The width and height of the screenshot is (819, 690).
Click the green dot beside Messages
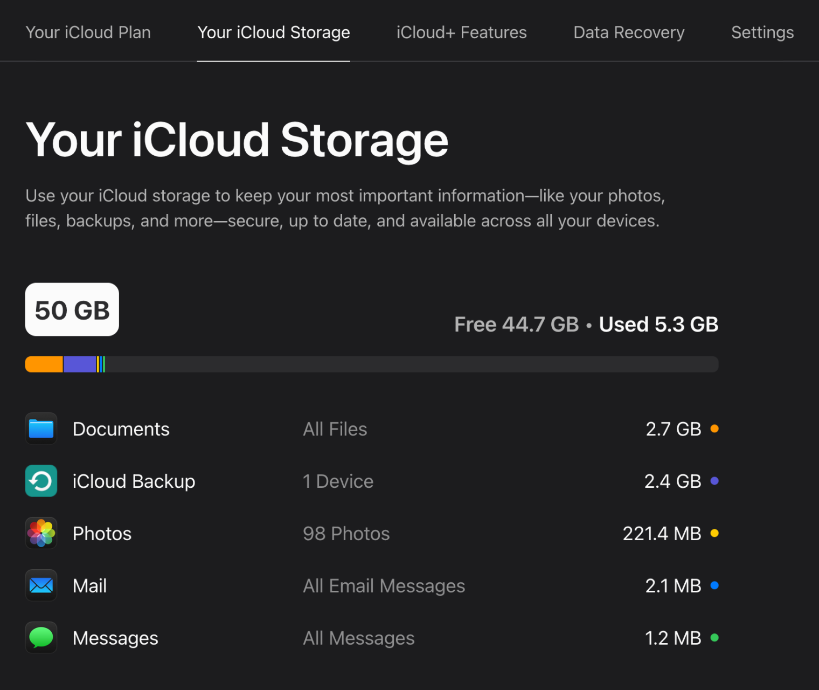pos(715,638)
